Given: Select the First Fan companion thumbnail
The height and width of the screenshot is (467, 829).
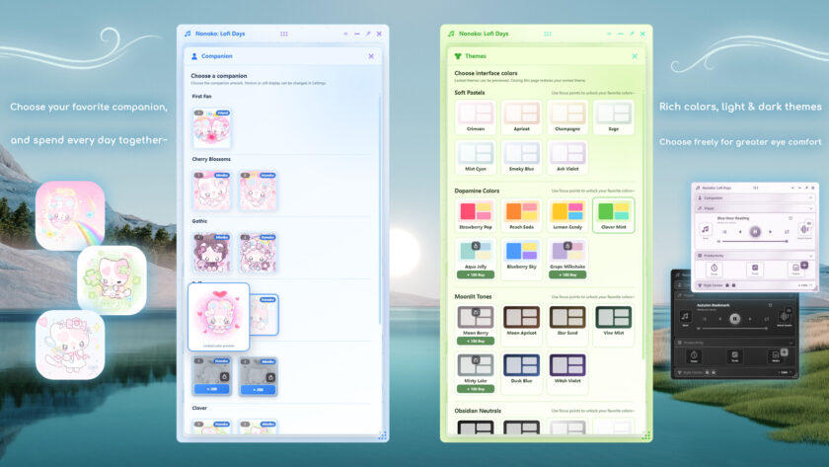Looking at the screenshot, I should (211, 128).
